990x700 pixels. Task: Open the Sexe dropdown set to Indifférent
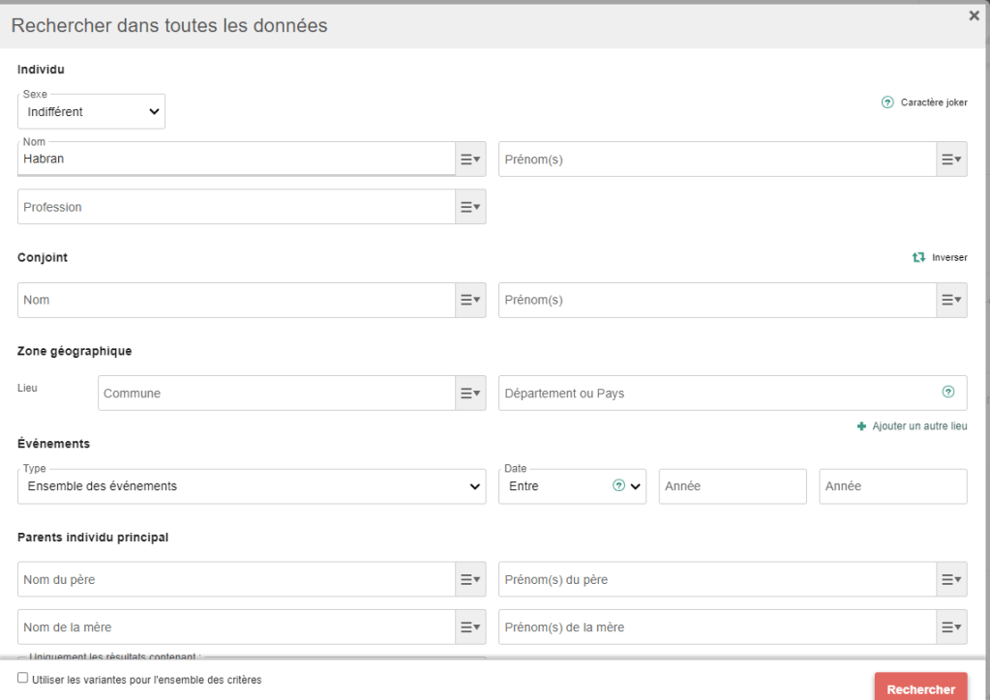(x=92, y=112)
